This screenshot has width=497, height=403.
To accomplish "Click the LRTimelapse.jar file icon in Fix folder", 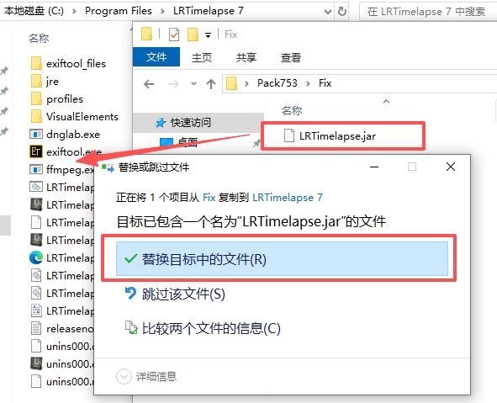I will (288, 135).
